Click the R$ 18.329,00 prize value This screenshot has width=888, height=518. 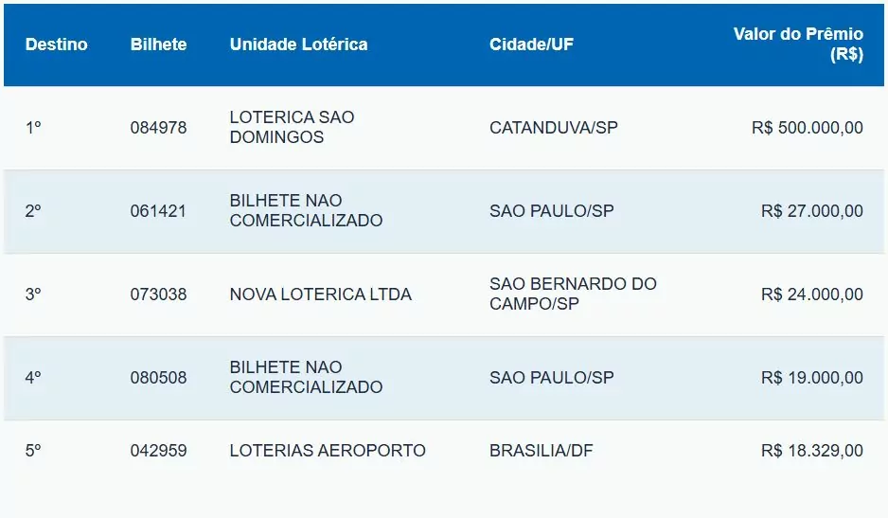(x=811, y=452)
